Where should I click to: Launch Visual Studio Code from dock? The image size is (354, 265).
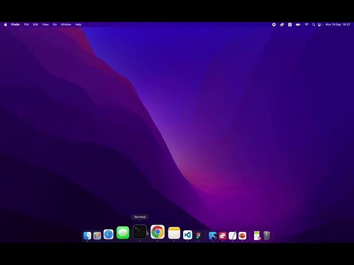pos(188,235)
